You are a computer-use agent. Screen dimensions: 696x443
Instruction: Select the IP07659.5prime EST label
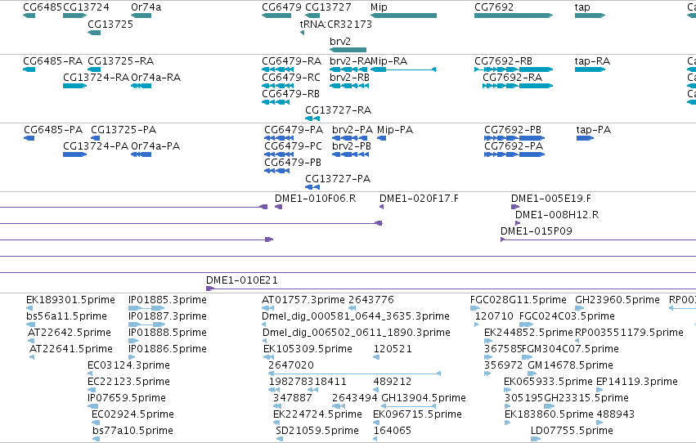coord(127,398)
